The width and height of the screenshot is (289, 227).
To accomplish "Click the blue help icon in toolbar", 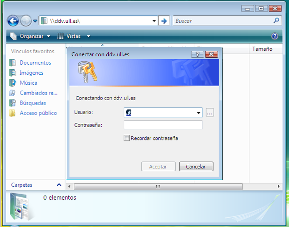I will pyautogui.click(x=275, y=36).
